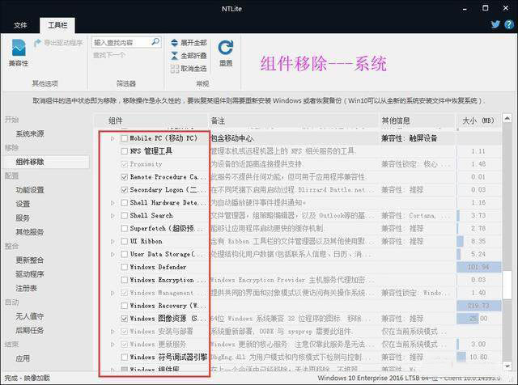Toggle the Windows 符号调试器引擎 checkbox

pos(124,357)
